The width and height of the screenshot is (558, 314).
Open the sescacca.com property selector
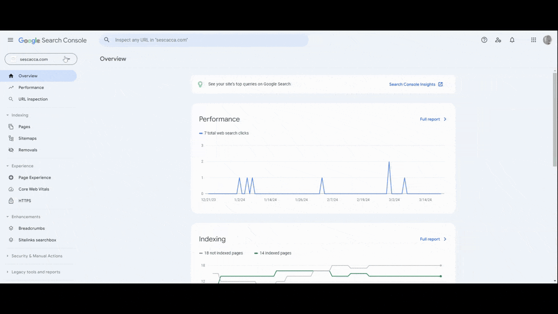tap(41, 59)
